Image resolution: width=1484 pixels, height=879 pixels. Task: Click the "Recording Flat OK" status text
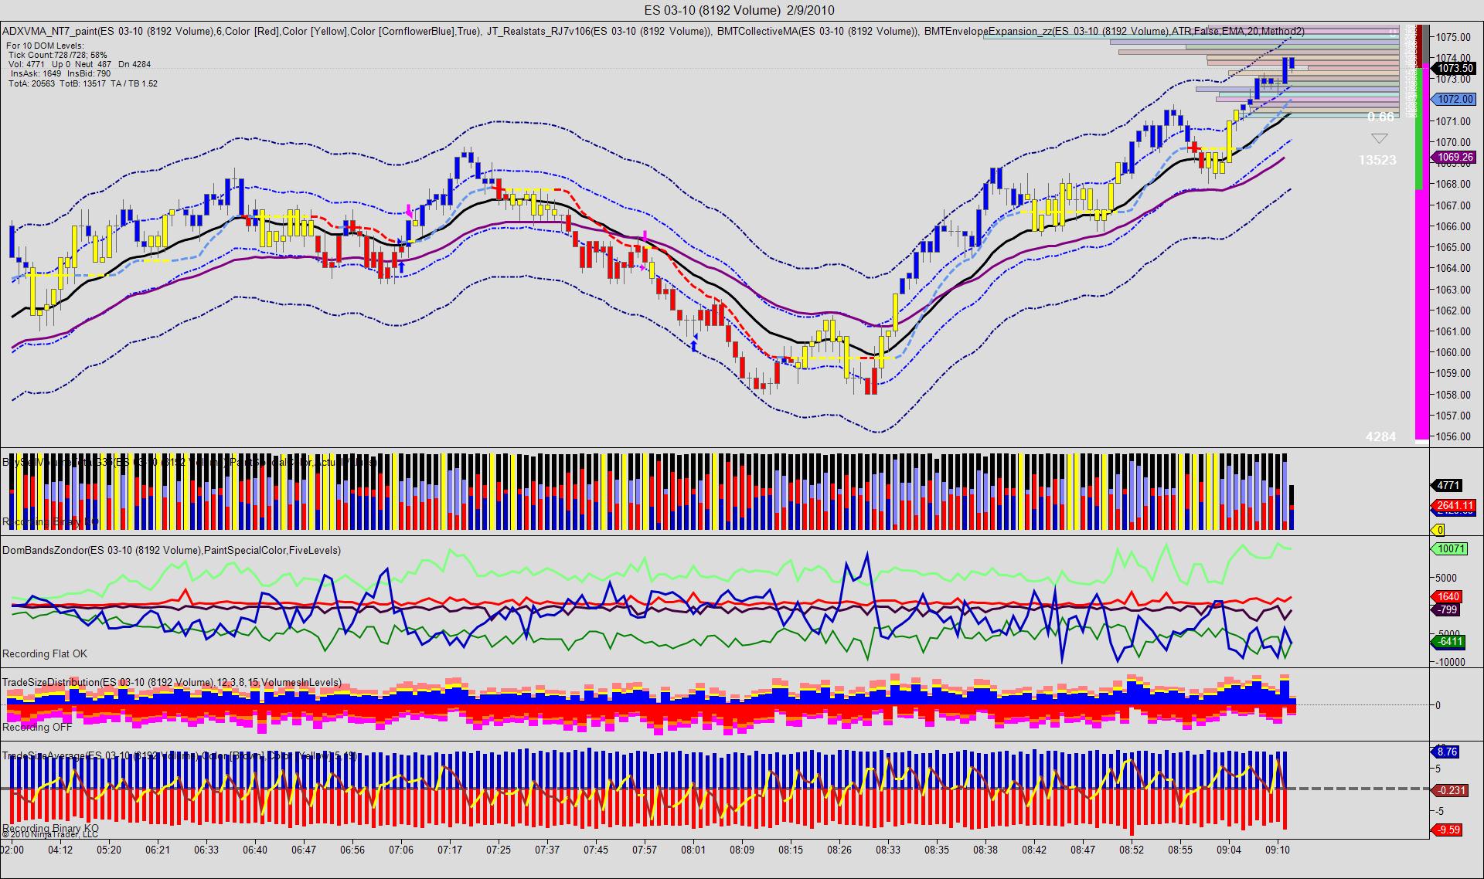[x=45, y=654]
